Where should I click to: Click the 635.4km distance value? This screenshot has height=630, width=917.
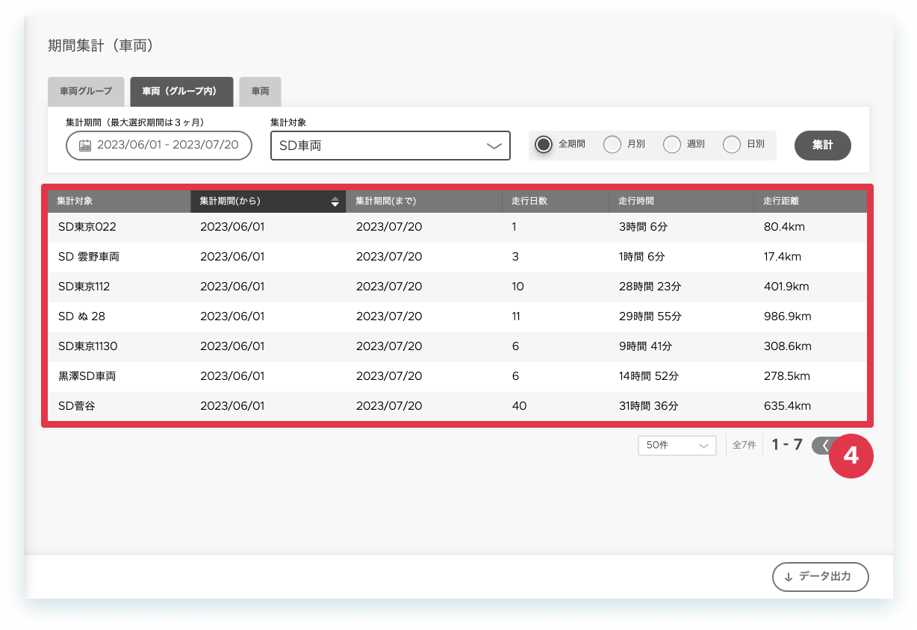click(787, 406)
